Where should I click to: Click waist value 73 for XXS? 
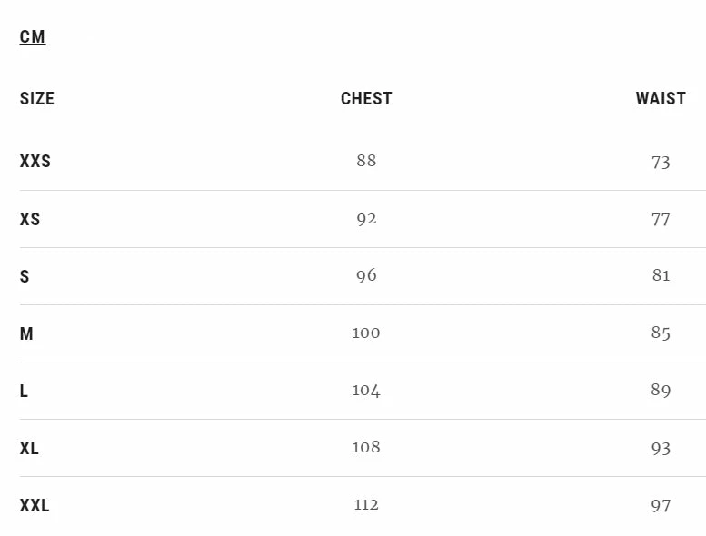click(661, 162)
